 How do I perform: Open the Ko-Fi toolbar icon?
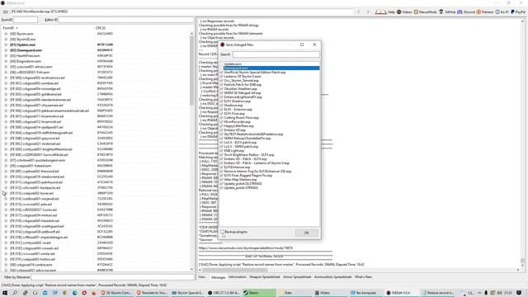[x=497, y=12]
